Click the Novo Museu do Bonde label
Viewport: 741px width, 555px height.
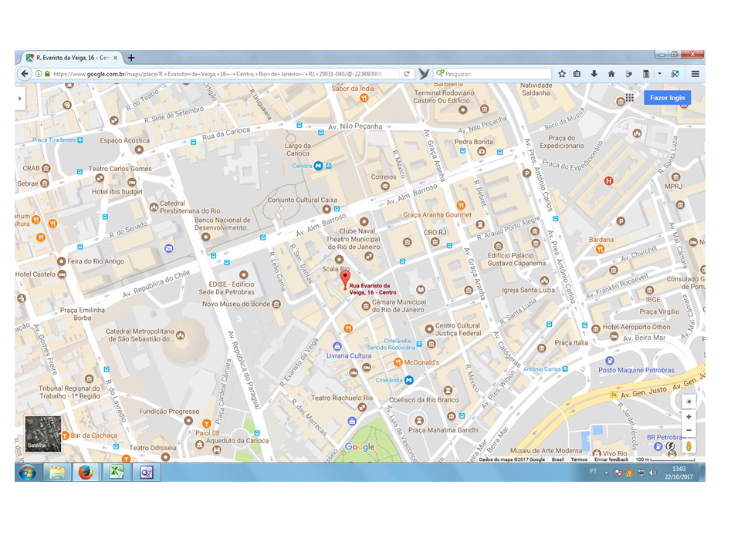click(236, 304)
